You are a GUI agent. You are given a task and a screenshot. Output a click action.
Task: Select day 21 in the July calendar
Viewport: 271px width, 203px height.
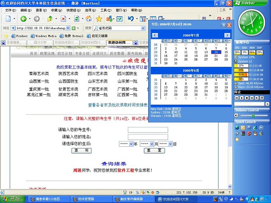(x=216, y=56)
